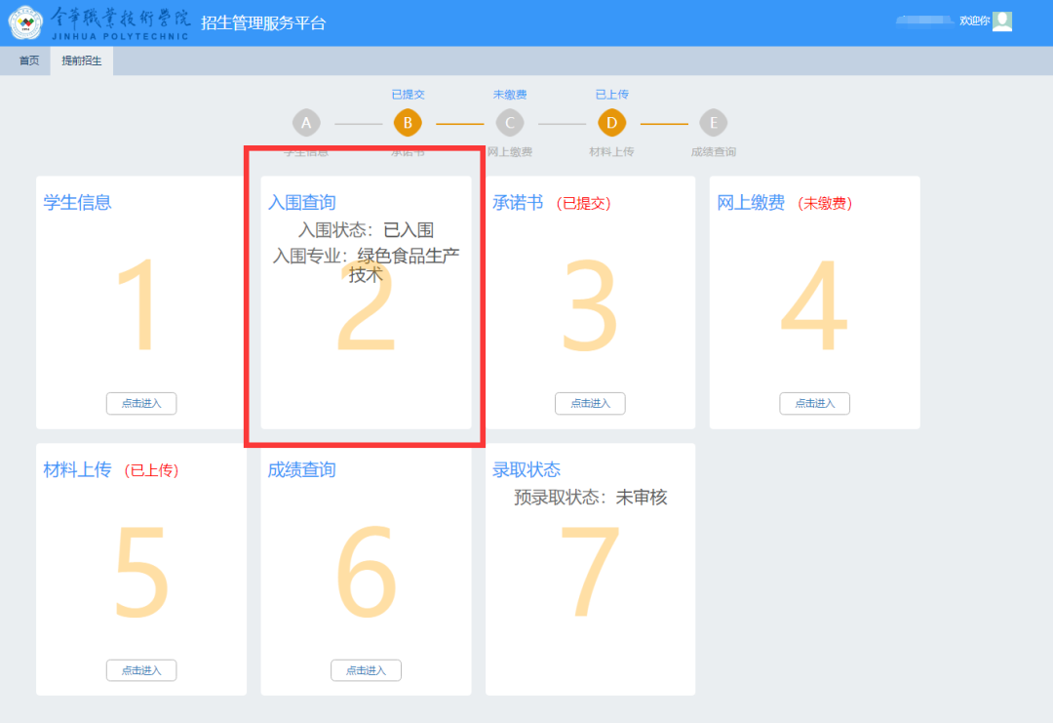Click the 招生管理服务平台 header title

click(263, 23)
